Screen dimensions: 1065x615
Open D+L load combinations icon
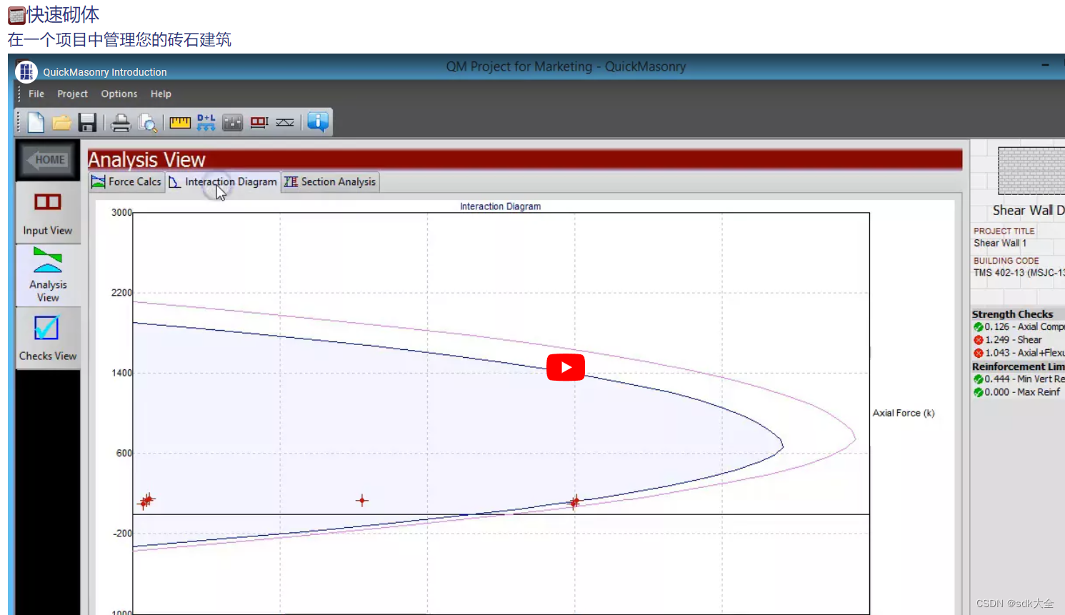click(x=206, y=123)
